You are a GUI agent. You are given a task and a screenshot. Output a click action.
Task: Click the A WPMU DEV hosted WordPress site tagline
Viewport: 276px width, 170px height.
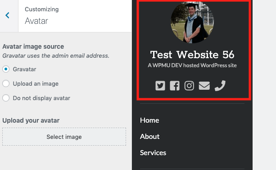[x=192, y=65]
